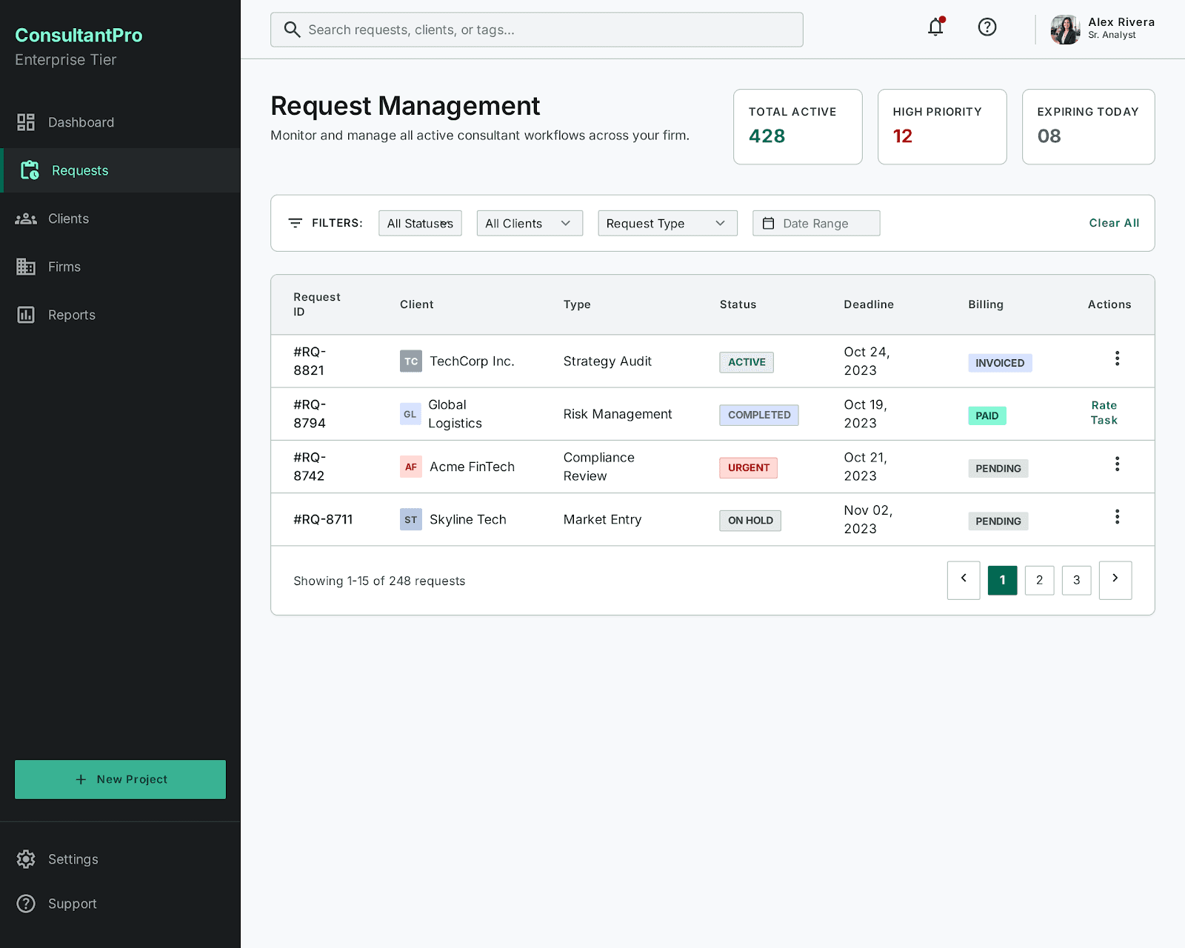Click the Dashboard grid icon in sidebar
This screenshot has width=1185, height=948.
[x=26, y=122]
